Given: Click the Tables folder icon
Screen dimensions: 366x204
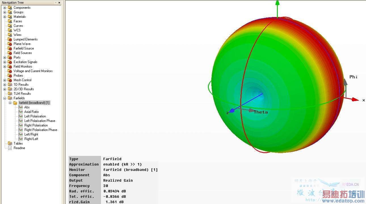Looking at the screenshot, I should (x=10, y=143).
